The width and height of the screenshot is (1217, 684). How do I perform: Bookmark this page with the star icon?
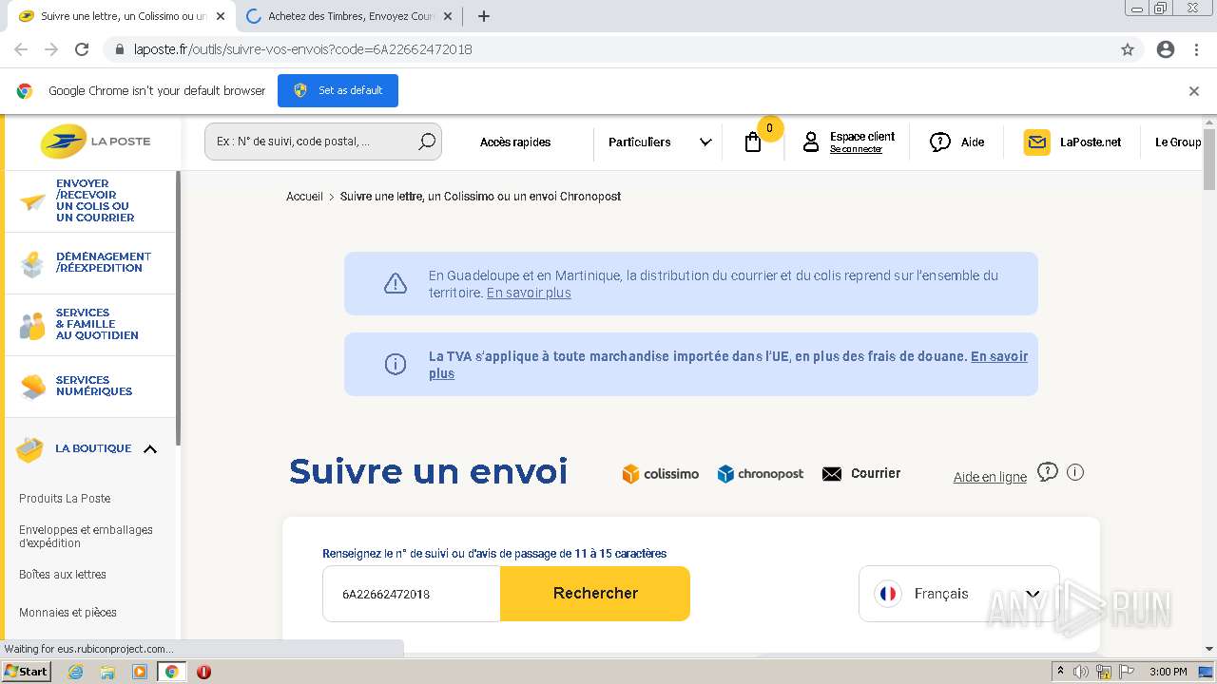point(1128,49)
